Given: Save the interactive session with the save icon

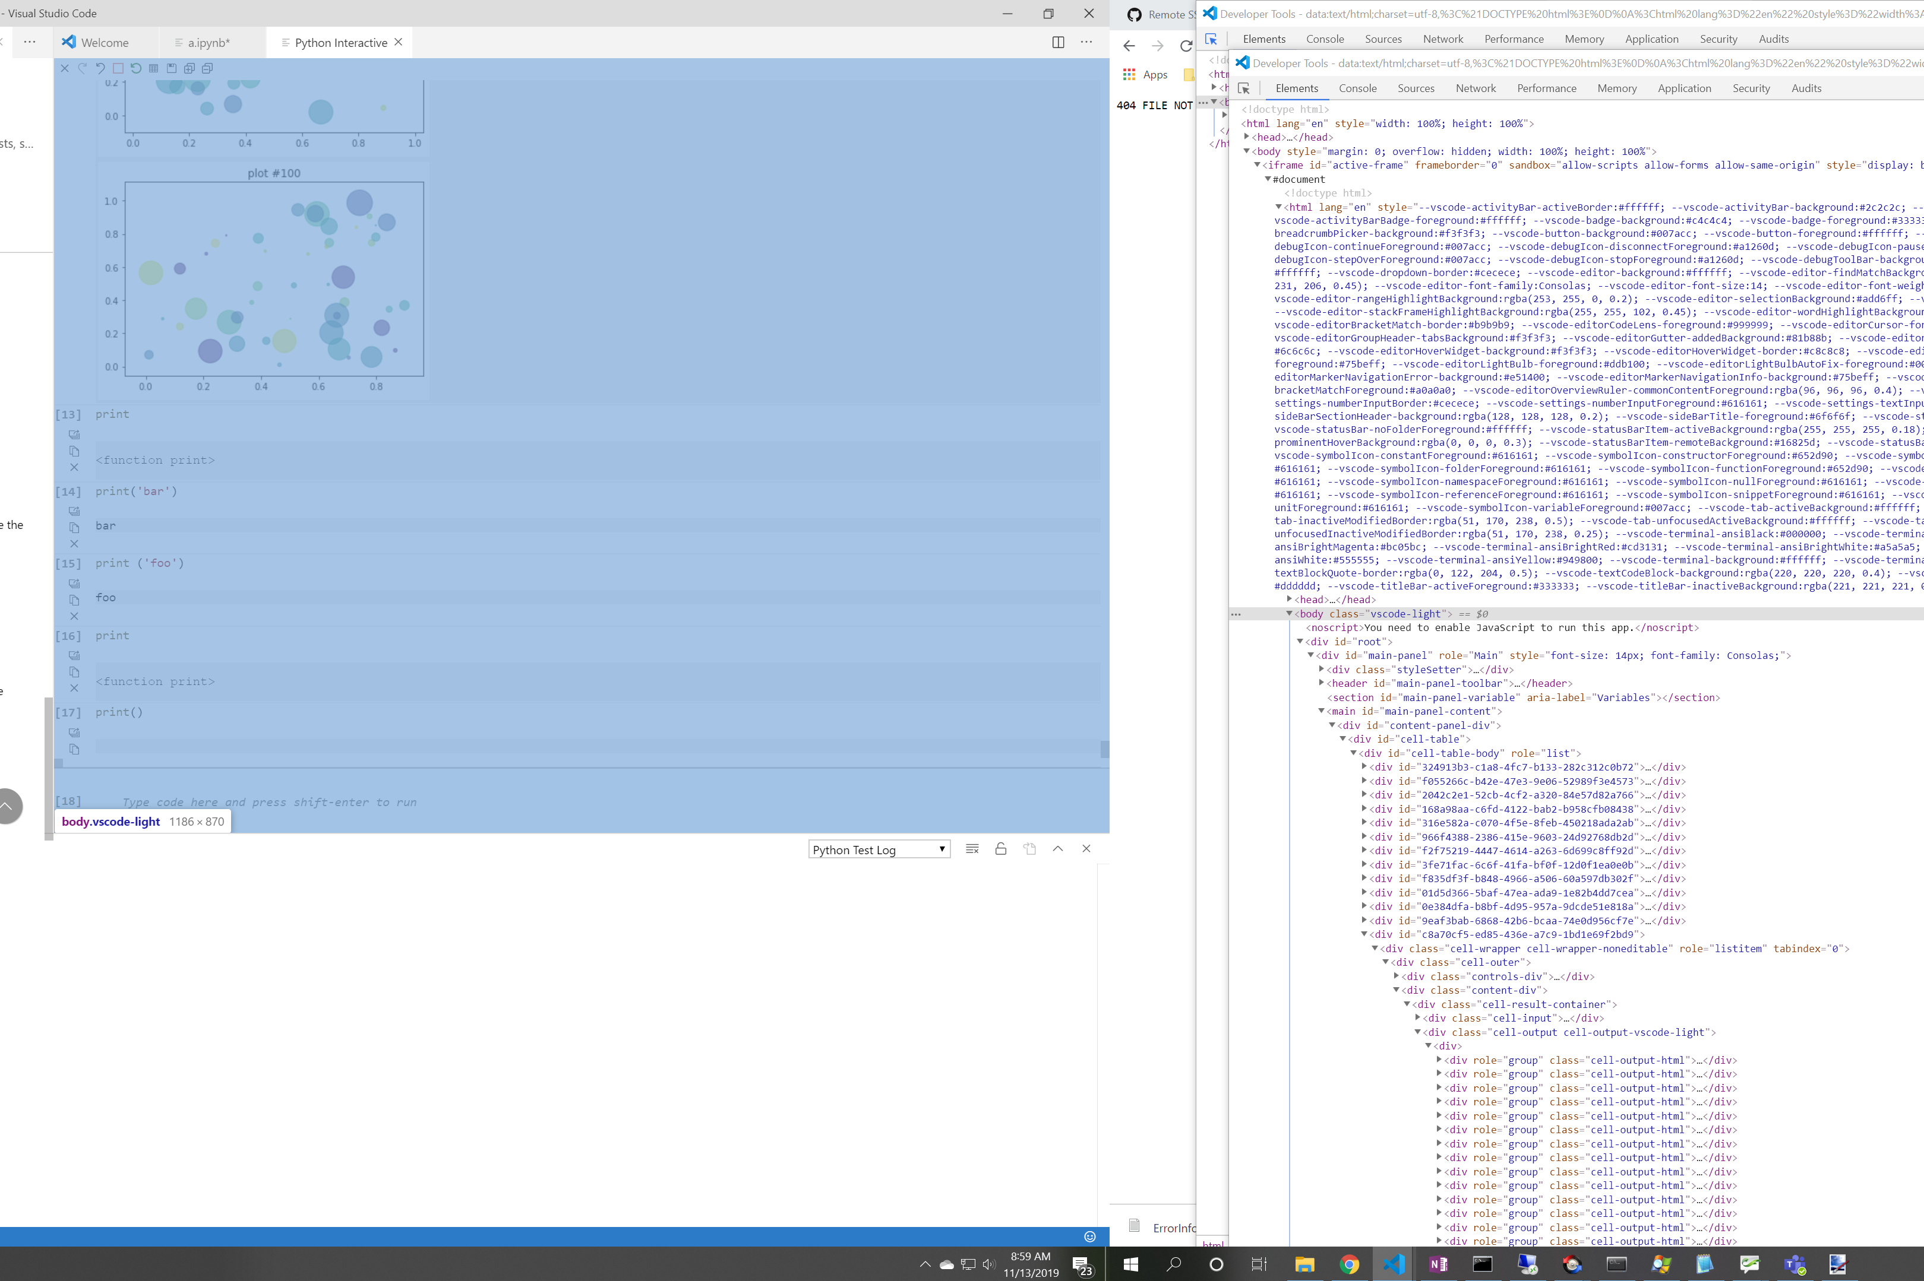Looking at the screenshot, I should [172, 69].
